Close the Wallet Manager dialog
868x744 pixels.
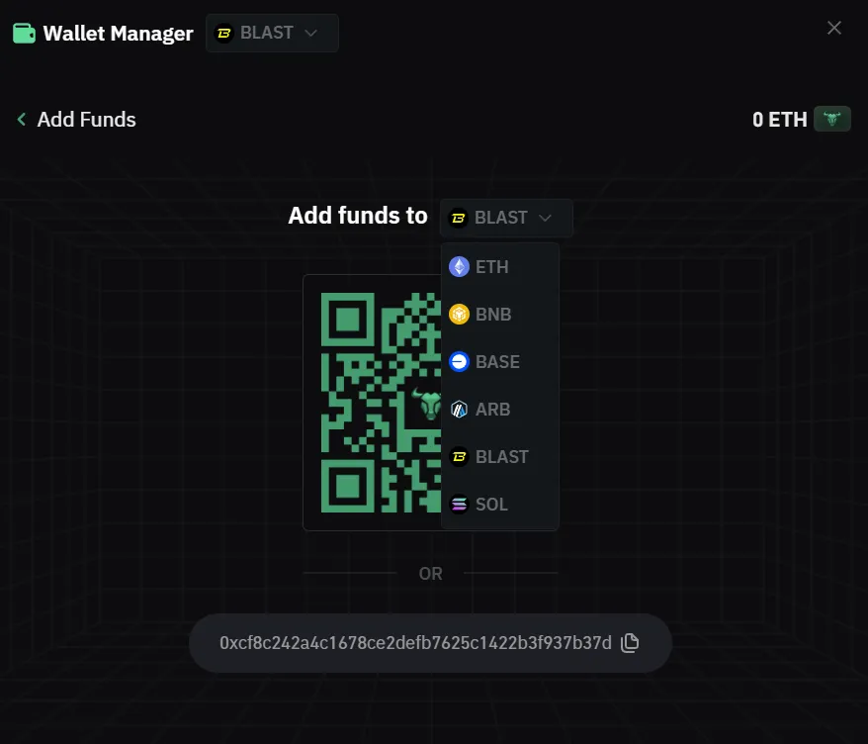(x=833, y=28)
